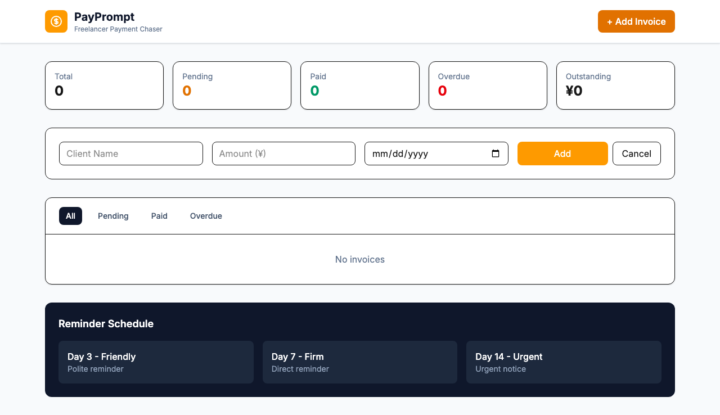
Task: Click the Paid count card
Action: (359, 85)
